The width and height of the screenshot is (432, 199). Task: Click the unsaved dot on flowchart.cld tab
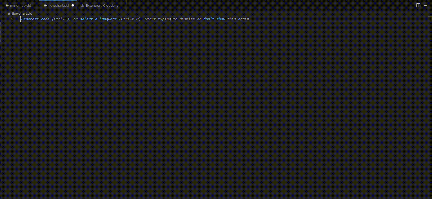click(73, 5)
